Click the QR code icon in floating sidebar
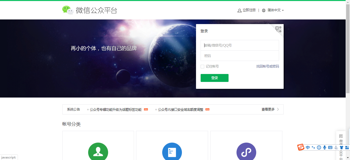This screenshot has width=350, height=160. point(341,136)
